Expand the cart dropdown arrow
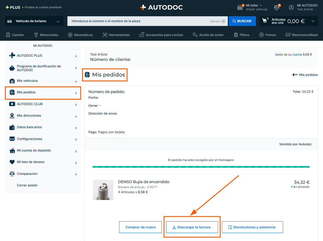Image resolution: width=323 pixels, height=241 pixels. (x=313, y=21)
